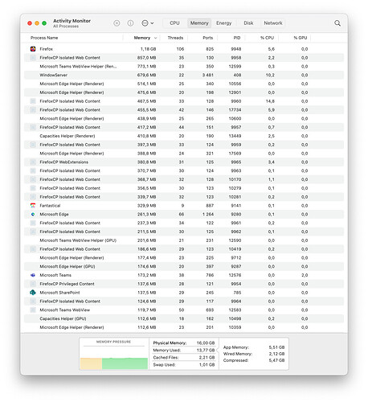Click the 887 ports value
368x402 pixels.
tap(210, 206)
